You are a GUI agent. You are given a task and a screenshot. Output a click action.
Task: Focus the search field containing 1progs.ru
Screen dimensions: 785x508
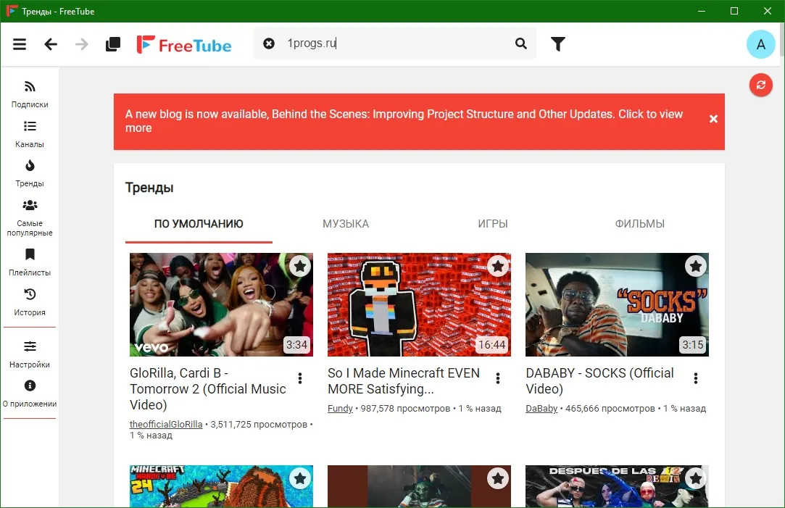click(x=396, y=43)
